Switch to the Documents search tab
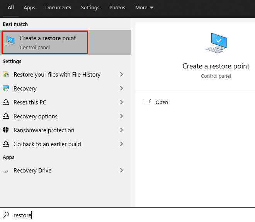255x222 pixels. [x=58, y=8]
